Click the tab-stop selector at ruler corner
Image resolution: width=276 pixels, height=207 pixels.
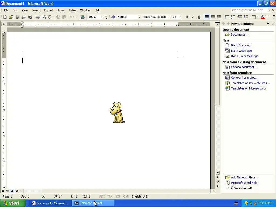click(4, 24)
